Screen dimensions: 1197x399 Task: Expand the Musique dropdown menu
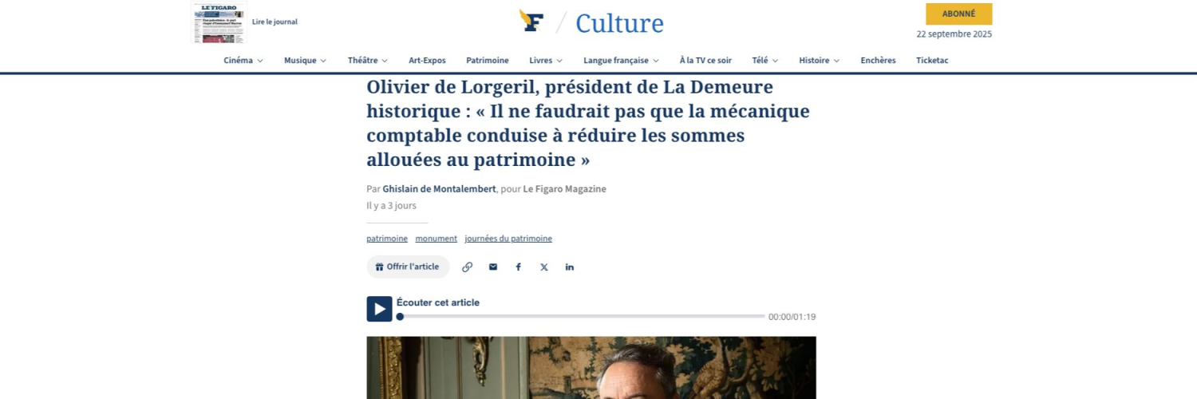(306, 61)
